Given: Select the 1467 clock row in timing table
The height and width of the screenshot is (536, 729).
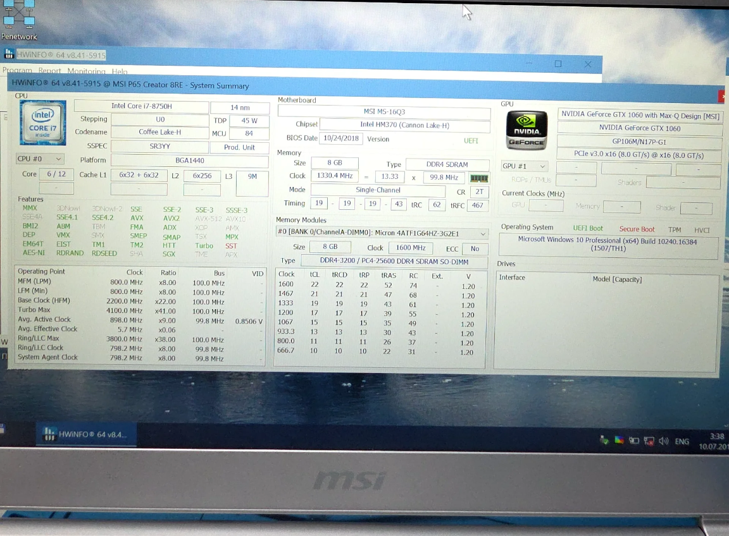Looking at the screenshot, I should pyautogui.click(x=380, y=295).
